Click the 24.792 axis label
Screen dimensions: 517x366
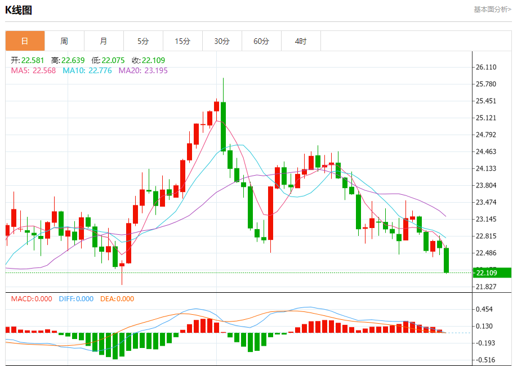486,135
